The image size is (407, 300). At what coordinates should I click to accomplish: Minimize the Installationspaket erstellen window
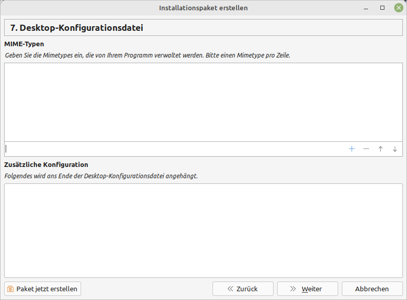pos(366,8)
